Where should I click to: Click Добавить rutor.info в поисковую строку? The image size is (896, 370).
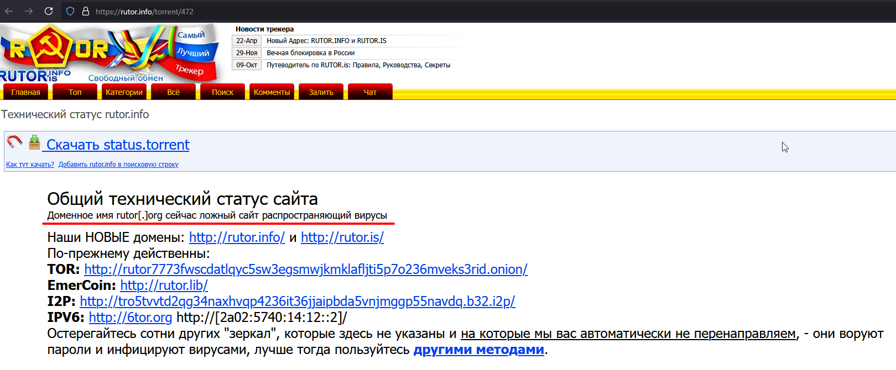(118, 165)
